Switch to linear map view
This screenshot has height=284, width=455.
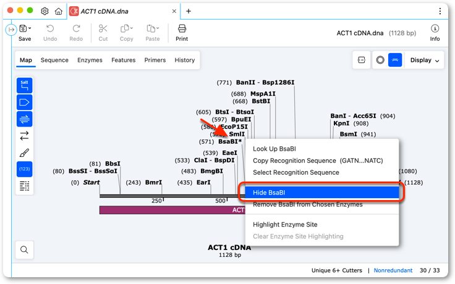pos(395,60)
